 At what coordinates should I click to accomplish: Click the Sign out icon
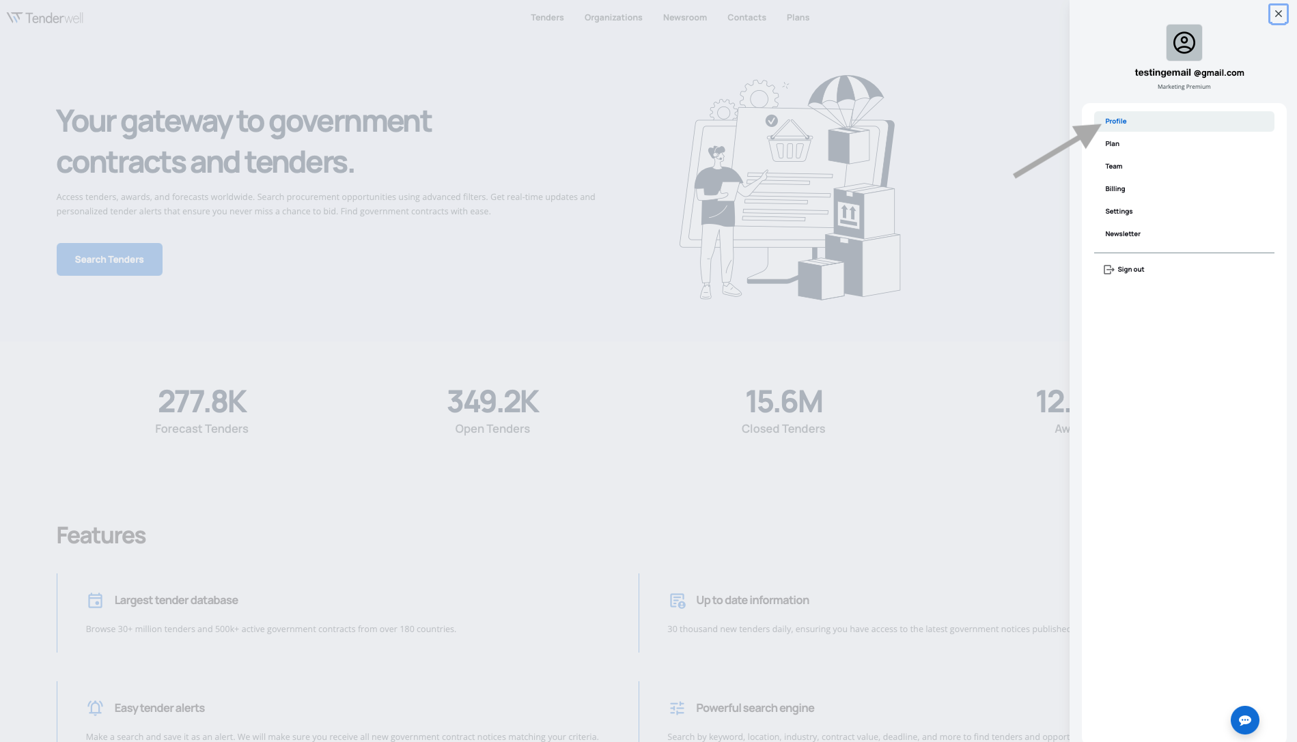coord(1108,270)
